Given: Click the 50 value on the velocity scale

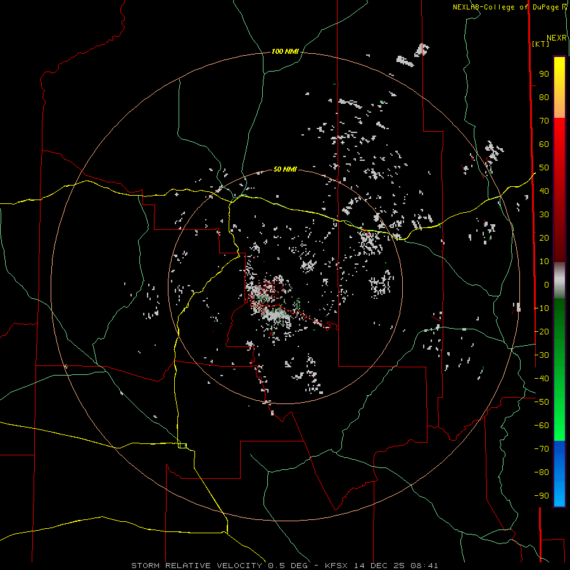Looking at the screenshot, I should coord(544,168).
